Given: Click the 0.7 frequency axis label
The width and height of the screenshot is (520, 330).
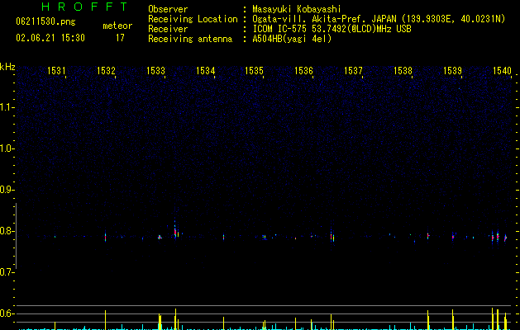Looking at the screenshot, I should coord(7,272).
